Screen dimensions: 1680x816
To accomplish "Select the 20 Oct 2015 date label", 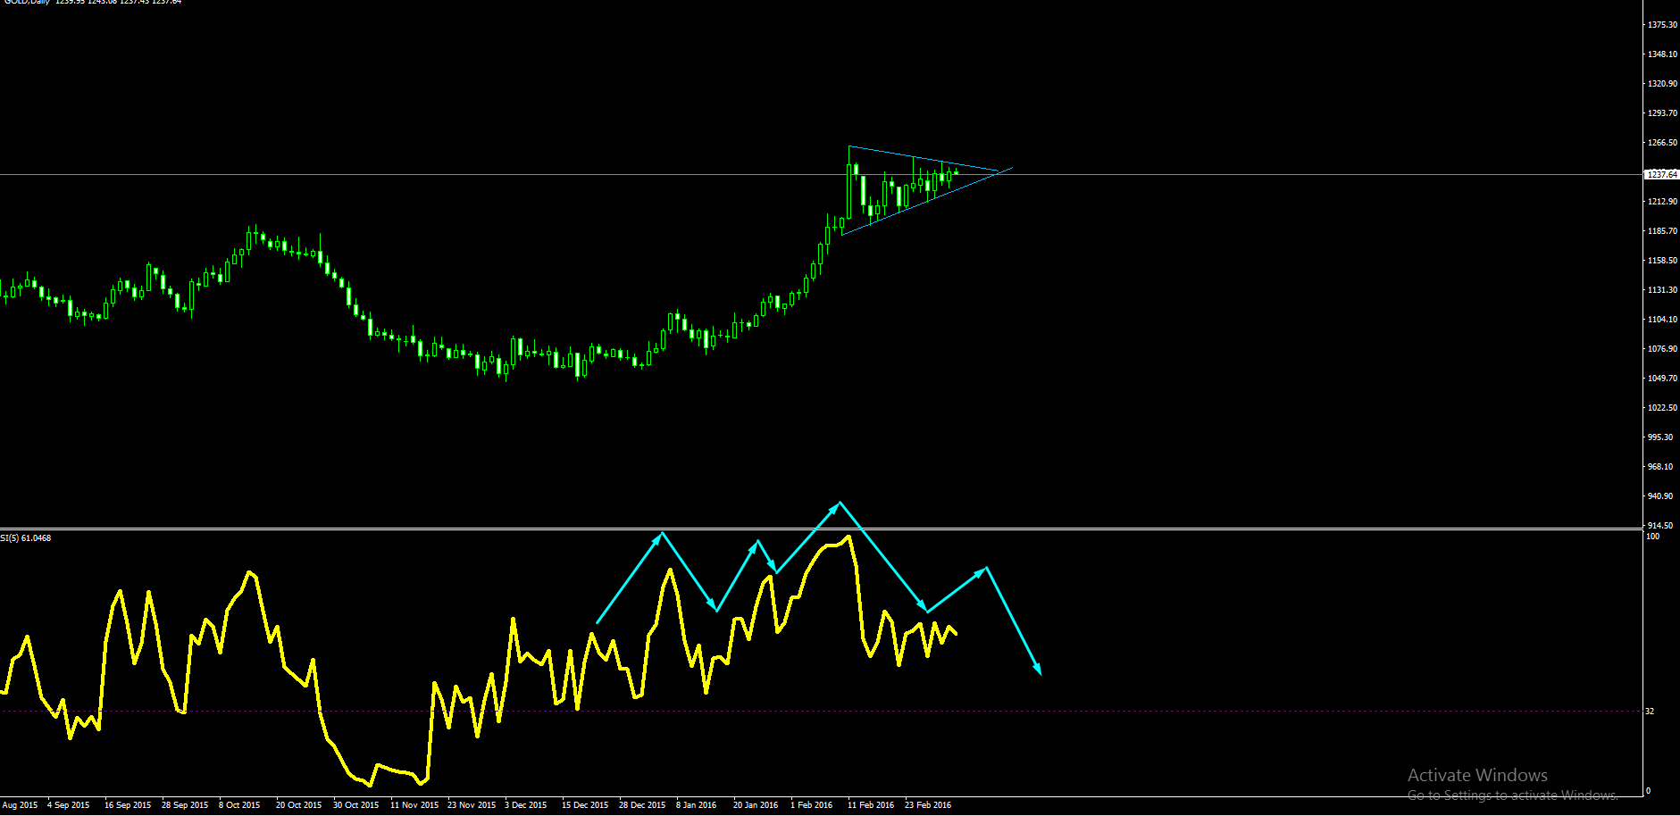I will (x=298, y=805).
